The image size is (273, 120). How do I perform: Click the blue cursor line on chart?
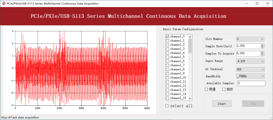click(x=15, y=68)
